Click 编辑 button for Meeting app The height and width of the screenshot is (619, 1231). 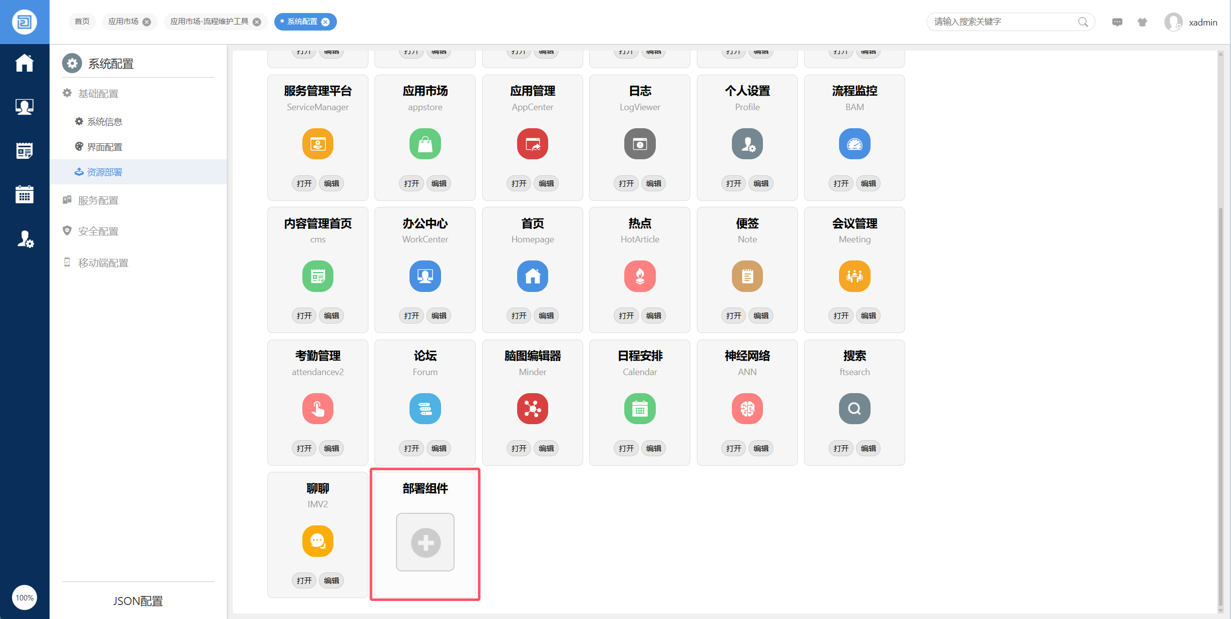point(868,316)
